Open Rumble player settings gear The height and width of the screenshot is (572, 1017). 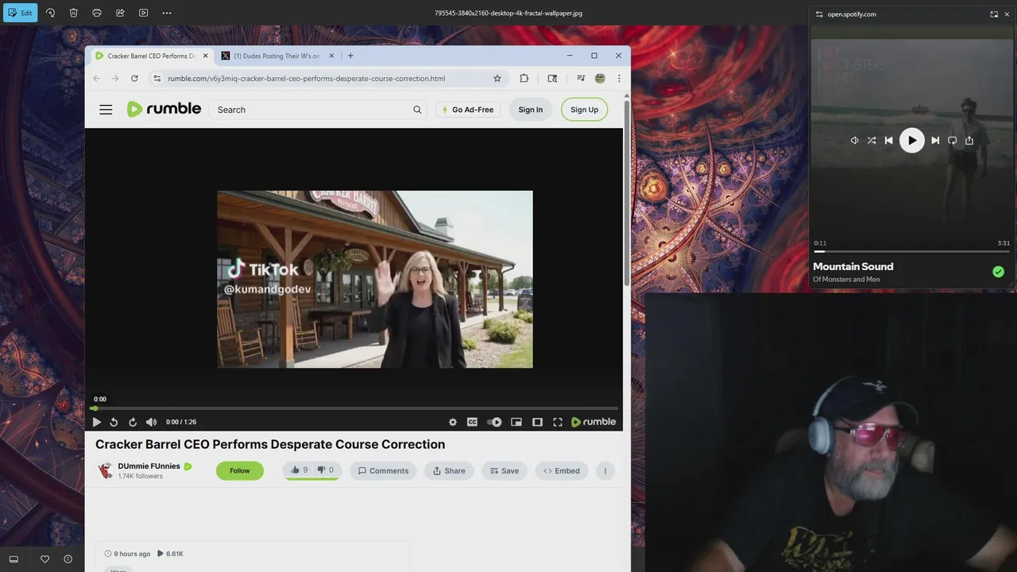[453, 422]
